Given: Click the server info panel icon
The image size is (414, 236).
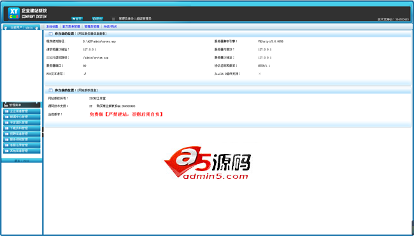Looking at the screenshot, I should (x=50, y=34).
